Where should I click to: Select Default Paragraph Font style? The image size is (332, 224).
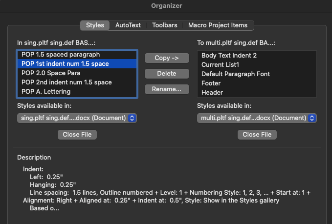point(257,74)
